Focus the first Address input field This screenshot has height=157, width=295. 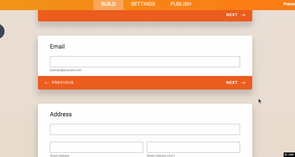[145, 130]
